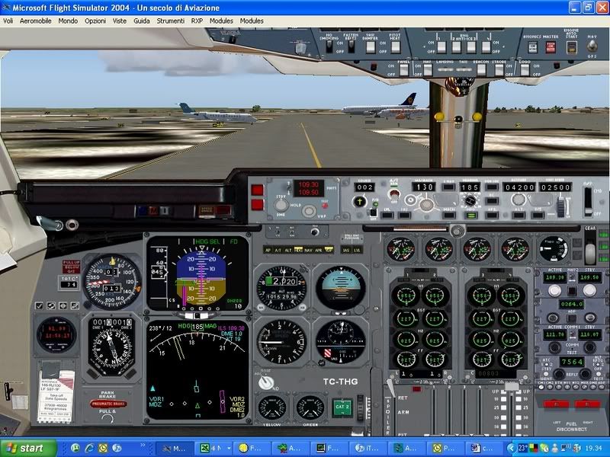Image resolution: width=610 pixels, height=457 pixels.
Task: Click the Course selector knob
Action: click(359, 202)
